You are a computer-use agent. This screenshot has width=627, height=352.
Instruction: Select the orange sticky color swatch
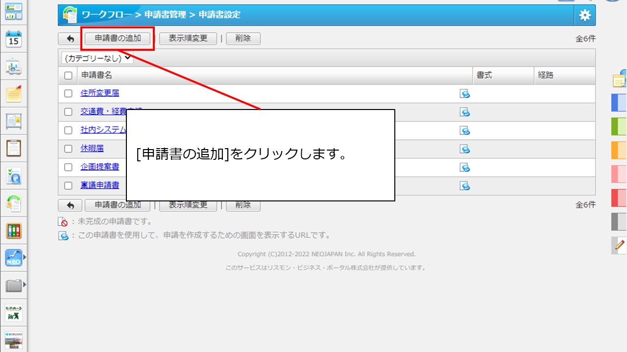click(x=619, y=150)
